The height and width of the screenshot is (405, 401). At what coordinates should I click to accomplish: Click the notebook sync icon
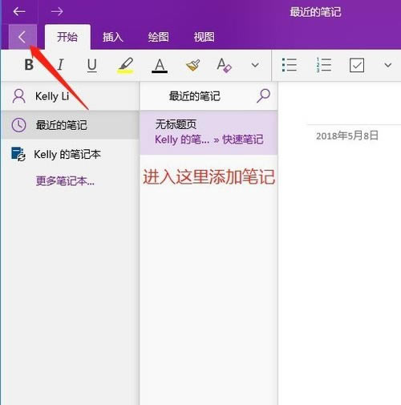[18, 154]
